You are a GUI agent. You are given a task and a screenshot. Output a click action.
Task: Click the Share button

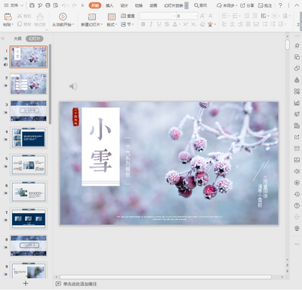(247, 5)
